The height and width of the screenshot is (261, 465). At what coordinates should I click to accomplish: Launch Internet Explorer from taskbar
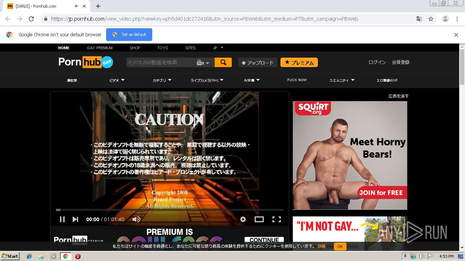coord(29,256)
